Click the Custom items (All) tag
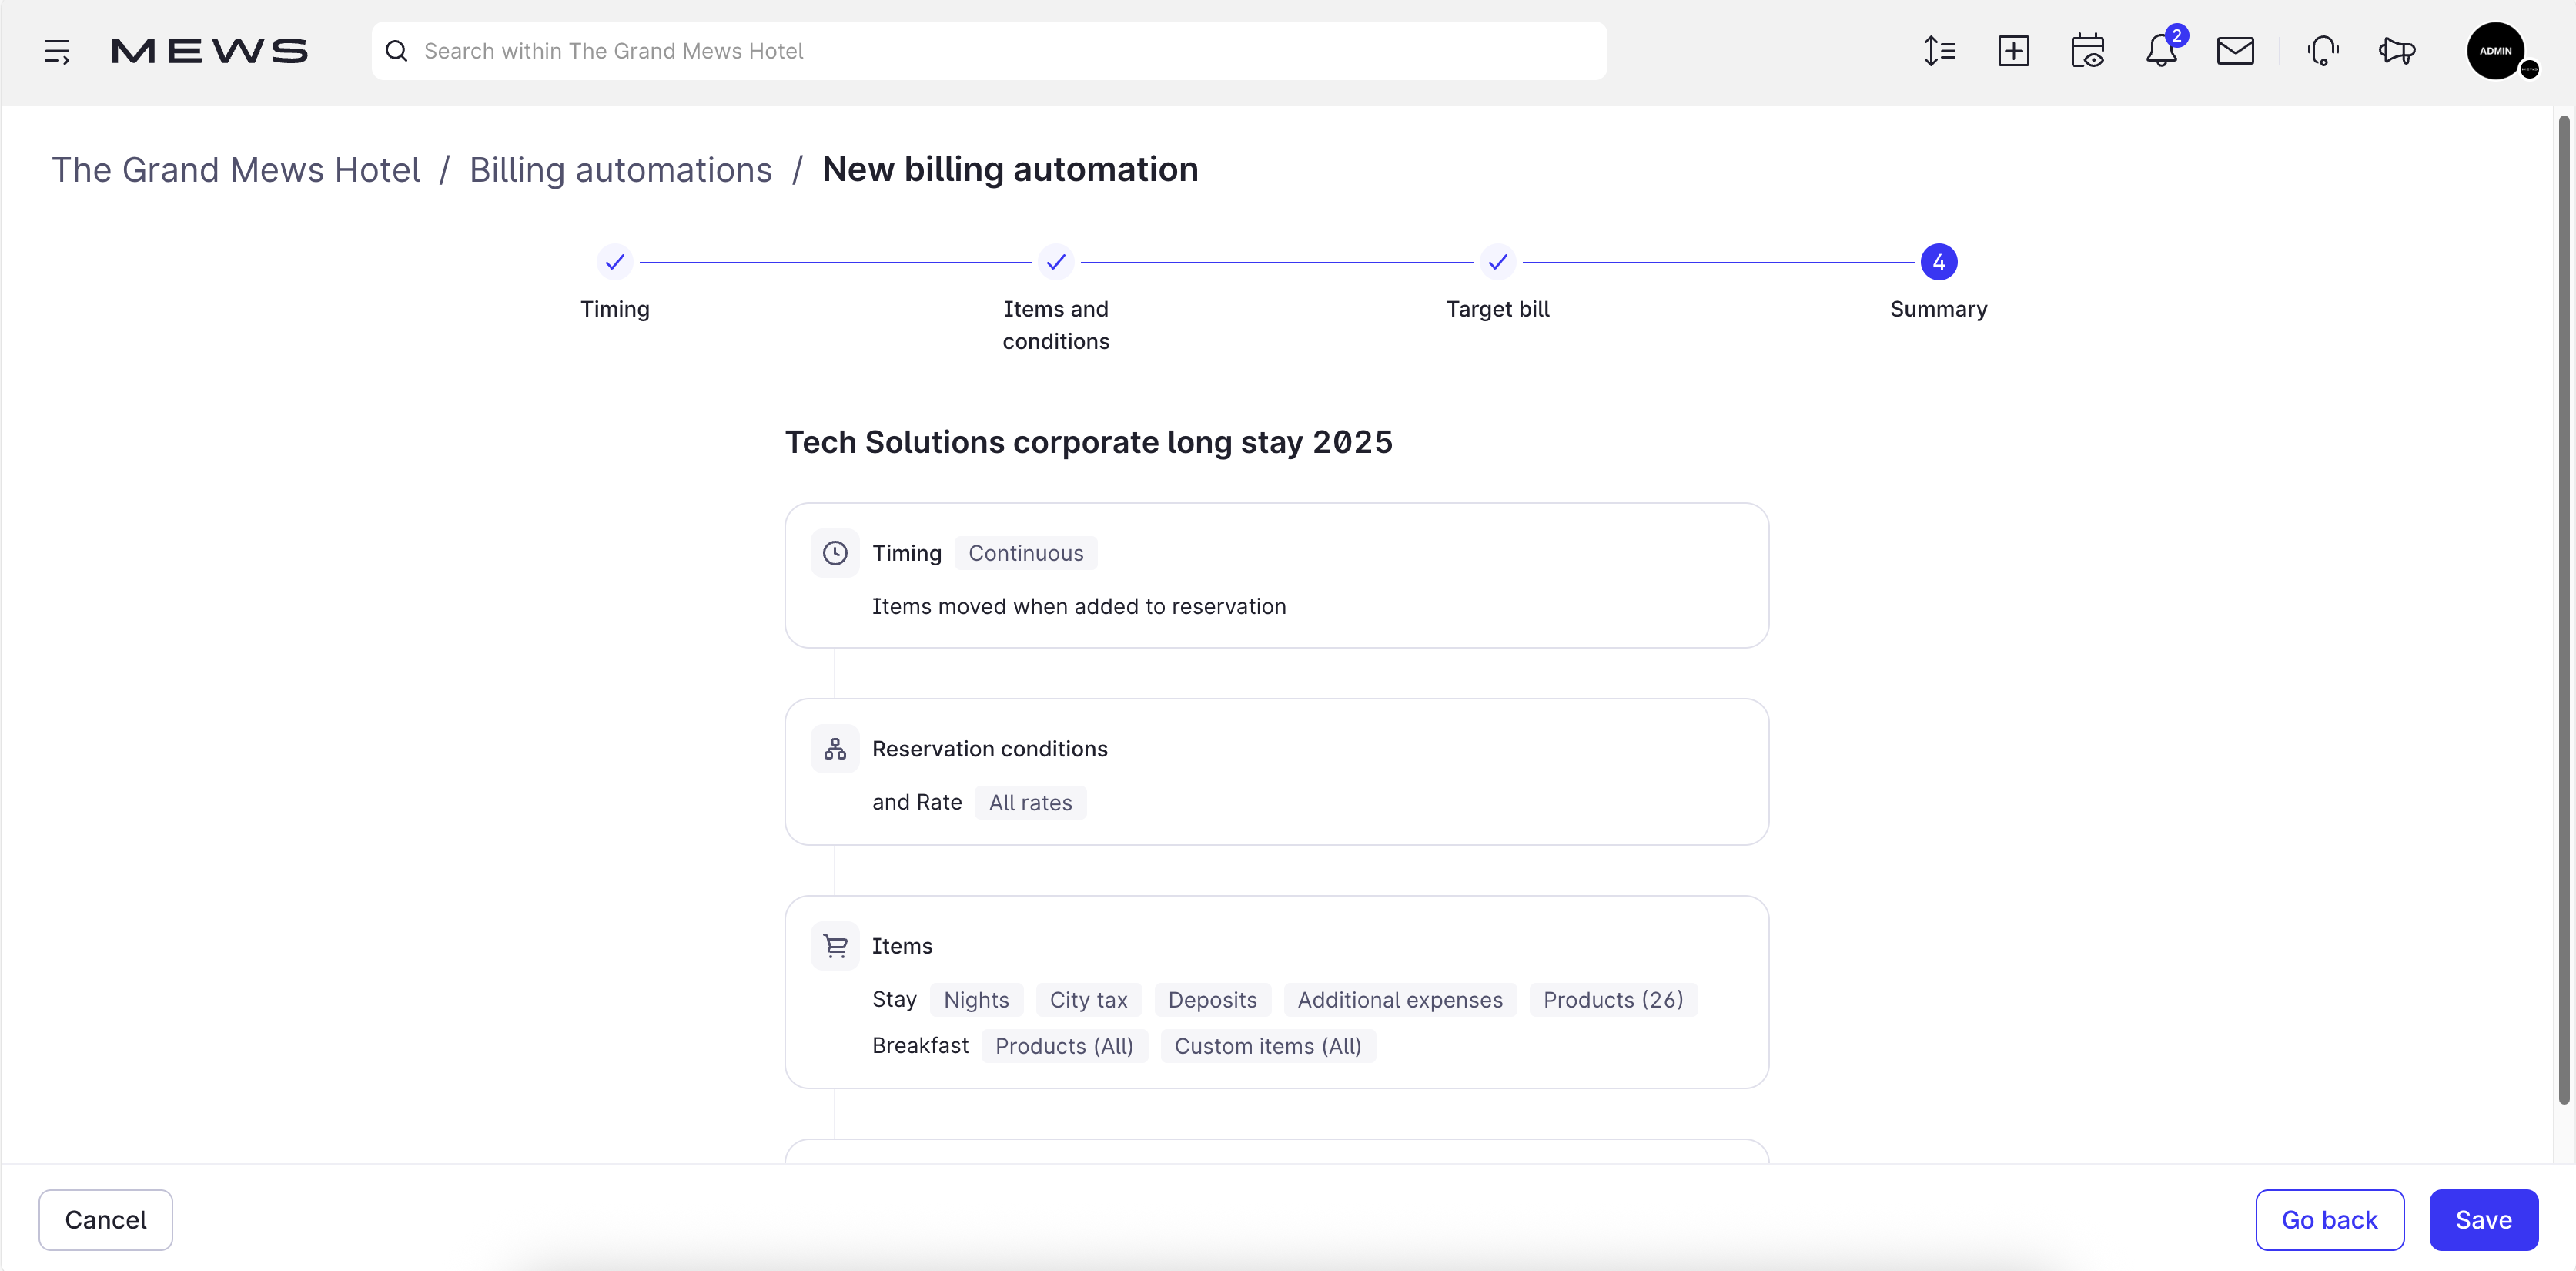This screenshot has height=1271, width=2576. pyautogui.click(x=1268, y=1046)
